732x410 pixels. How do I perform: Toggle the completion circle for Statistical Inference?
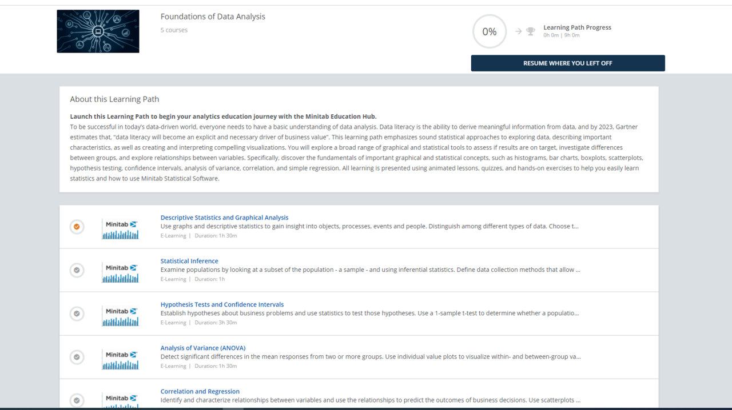pyautogui.click(x=77, y=270)
